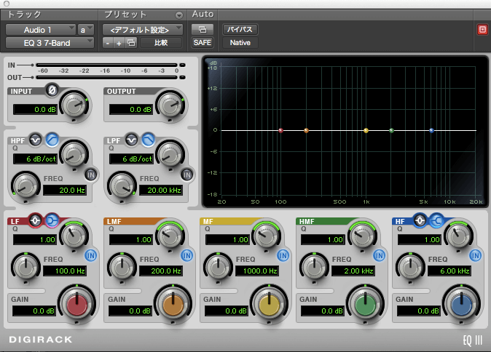491x352 pixels.
Task: Click the HPF frequency knob
Action: point(25,187)
